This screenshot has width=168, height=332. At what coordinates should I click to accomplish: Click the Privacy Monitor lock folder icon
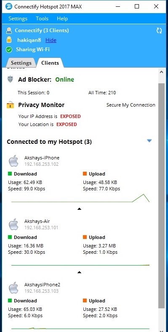[x=10, y=105]
